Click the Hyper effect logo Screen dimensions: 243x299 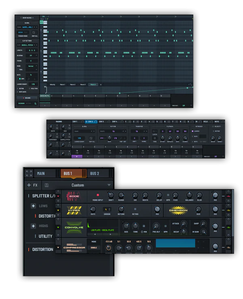[x=73, y=210]
